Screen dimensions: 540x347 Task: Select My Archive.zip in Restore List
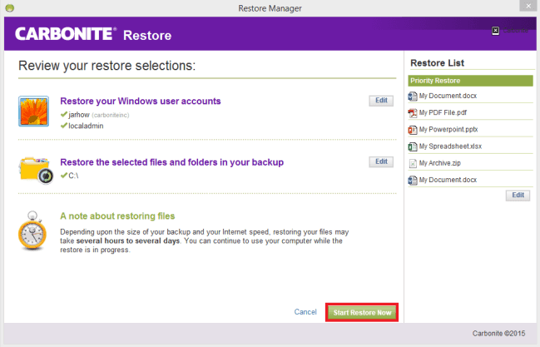[470, 163]
